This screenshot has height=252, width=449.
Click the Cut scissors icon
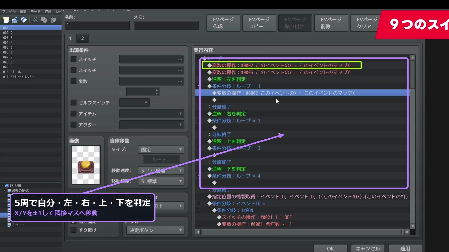click(x=35, y=20)
